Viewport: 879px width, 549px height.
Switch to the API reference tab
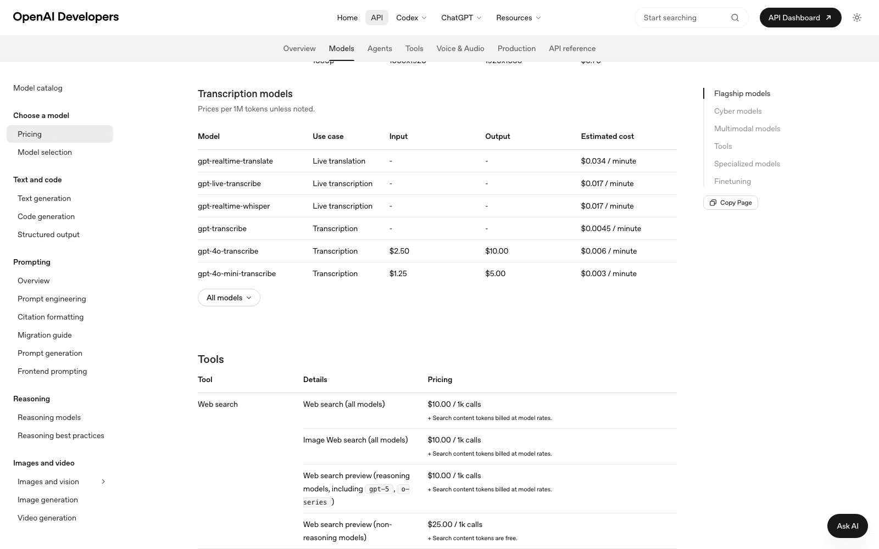point(572,48)
